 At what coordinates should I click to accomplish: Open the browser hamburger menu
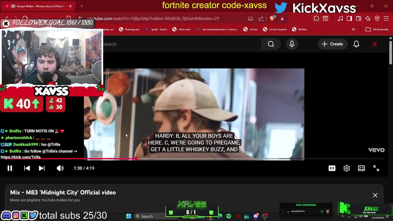(387, 18)
